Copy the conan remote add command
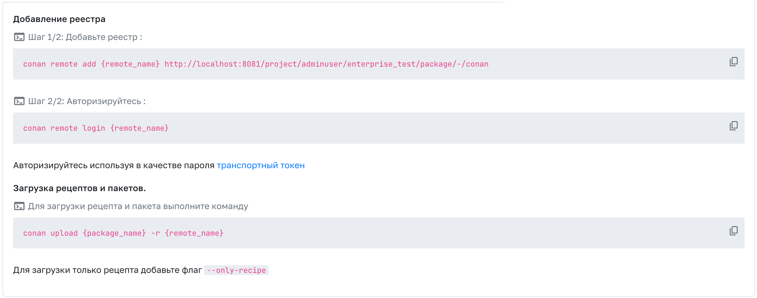 [x=733, y=62]
